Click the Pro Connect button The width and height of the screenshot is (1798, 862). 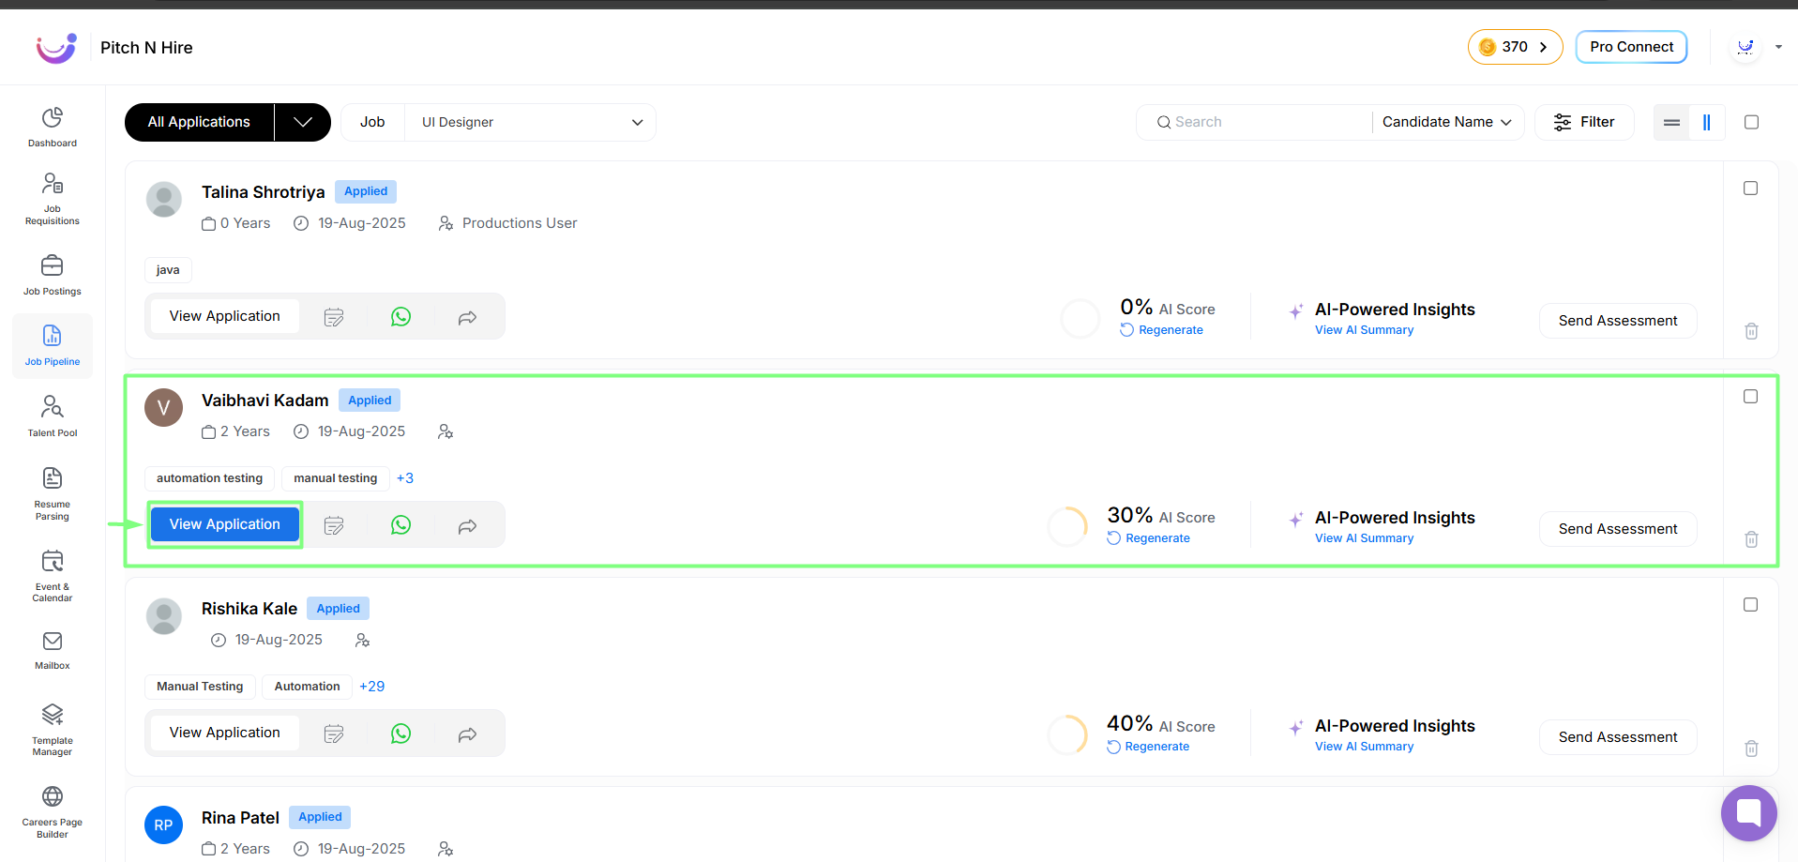coord(1631,47)
